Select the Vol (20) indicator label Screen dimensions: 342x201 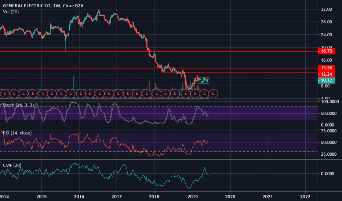point(11,12)
